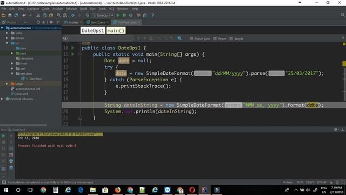This screenshot has height=195, width=346.
Task: Click the Back navigation arrow icon
Action: (x=73, y=15)
